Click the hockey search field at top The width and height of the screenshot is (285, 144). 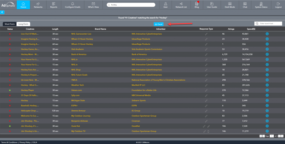pyautogui.click(x=131, y=5)
